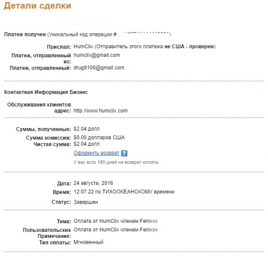Click the date 24 августа, 2016
The height and width of the screenshot is (256, 268).
click(x=93, y=183)
